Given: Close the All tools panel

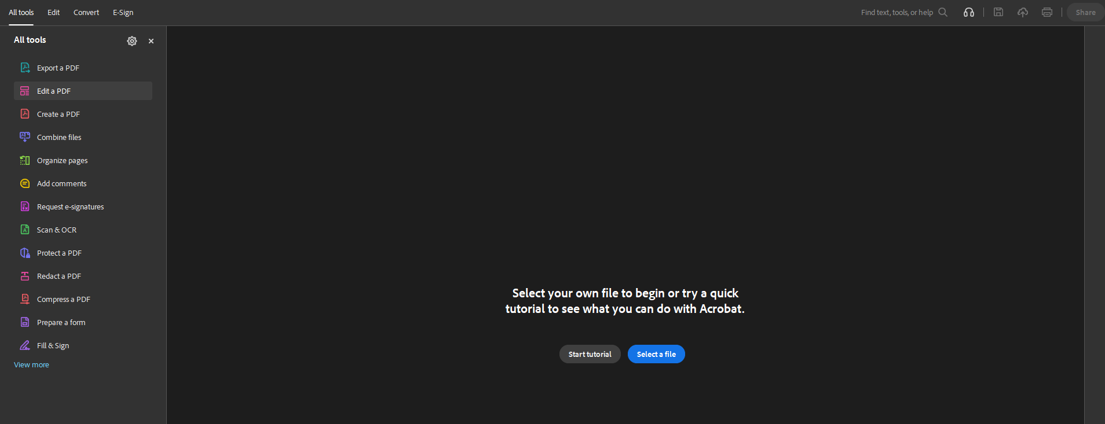Looking at the screenshot, I should click(151, 41).
